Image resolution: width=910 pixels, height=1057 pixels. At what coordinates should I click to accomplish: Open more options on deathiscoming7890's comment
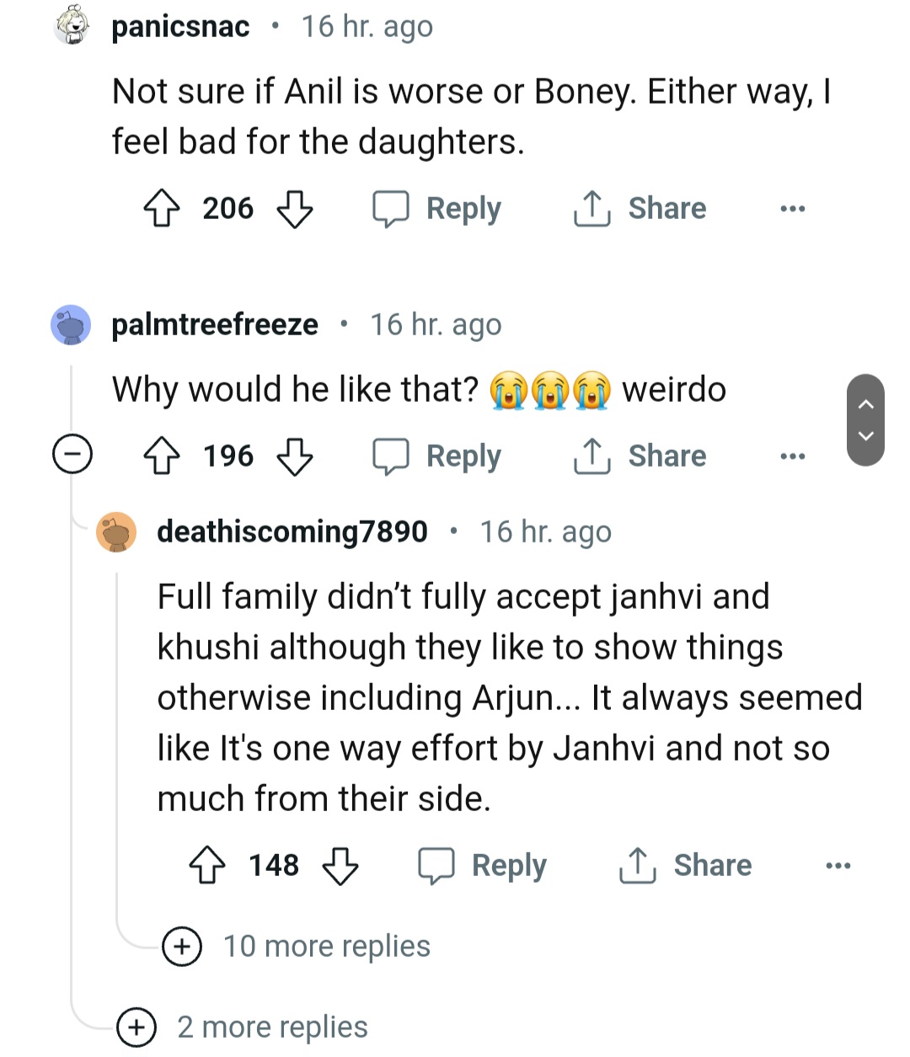pos(838,865)
